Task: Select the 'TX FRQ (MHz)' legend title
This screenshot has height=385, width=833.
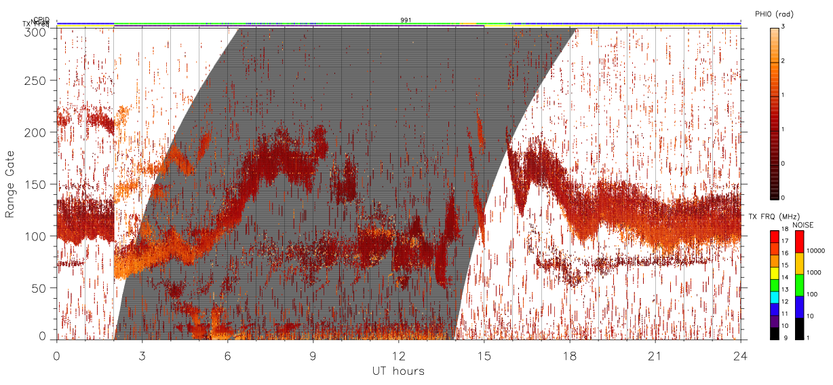Action: pyautogui.click(x=774, y=216)
